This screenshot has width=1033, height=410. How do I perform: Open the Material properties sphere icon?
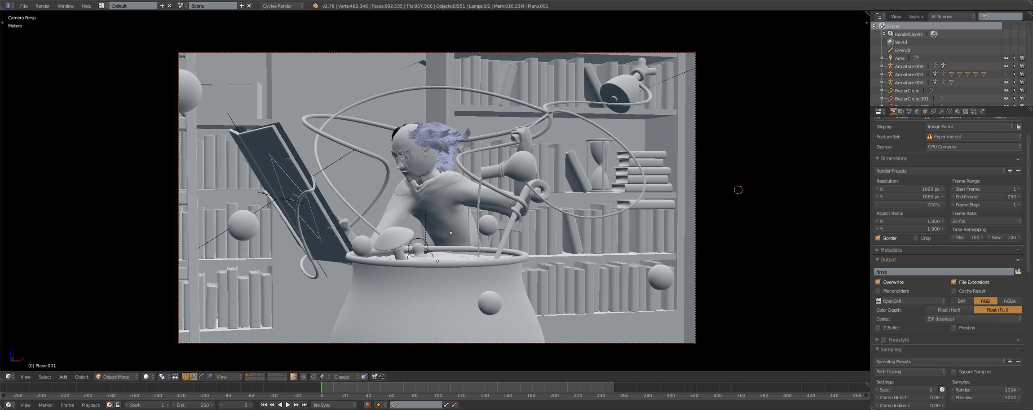[958, 112]
